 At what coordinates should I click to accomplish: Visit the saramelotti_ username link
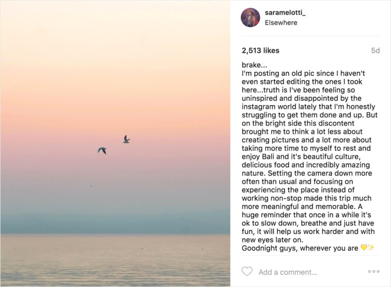point(285,12)
